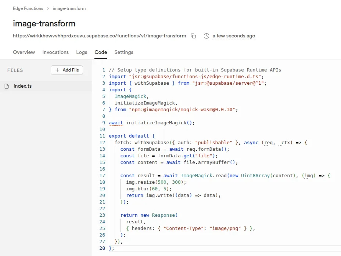Click 'export default {' on line 11

pos(132,136)
